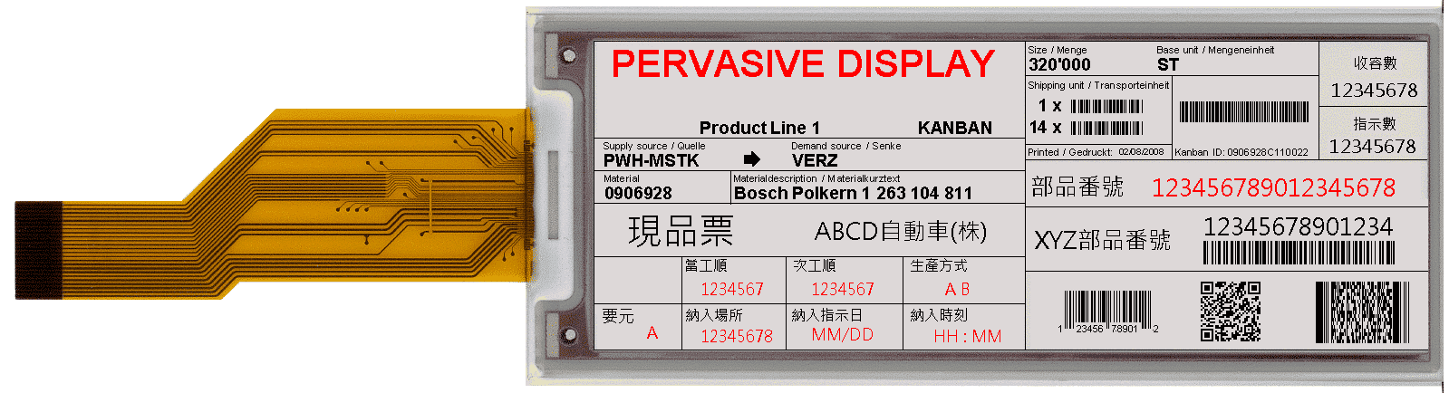Select the 'Demand source / Senke' caption

(x=845, y=146)
